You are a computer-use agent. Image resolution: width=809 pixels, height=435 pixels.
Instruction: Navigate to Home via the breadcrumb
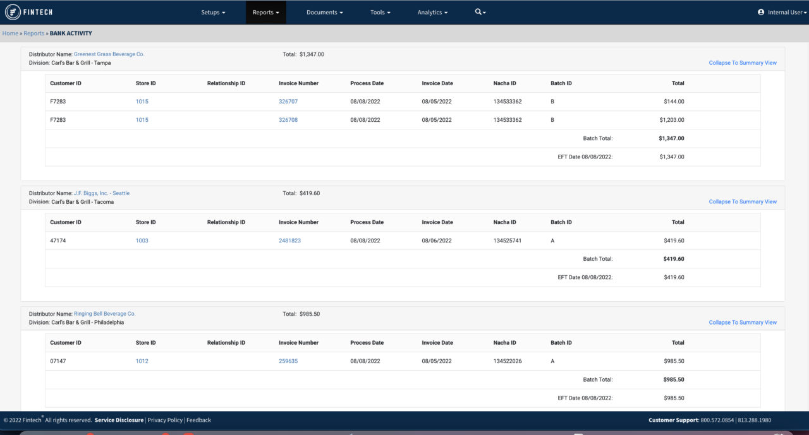point(9,33)
